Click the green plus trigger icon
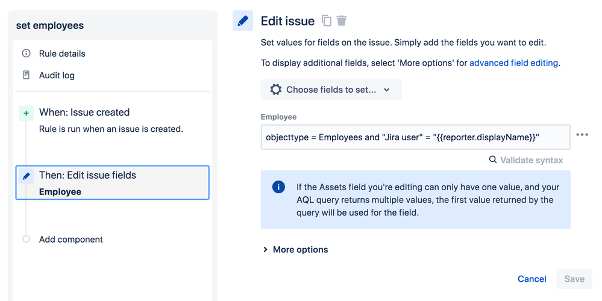Screen dimensions: 602x301 (26, 113)
